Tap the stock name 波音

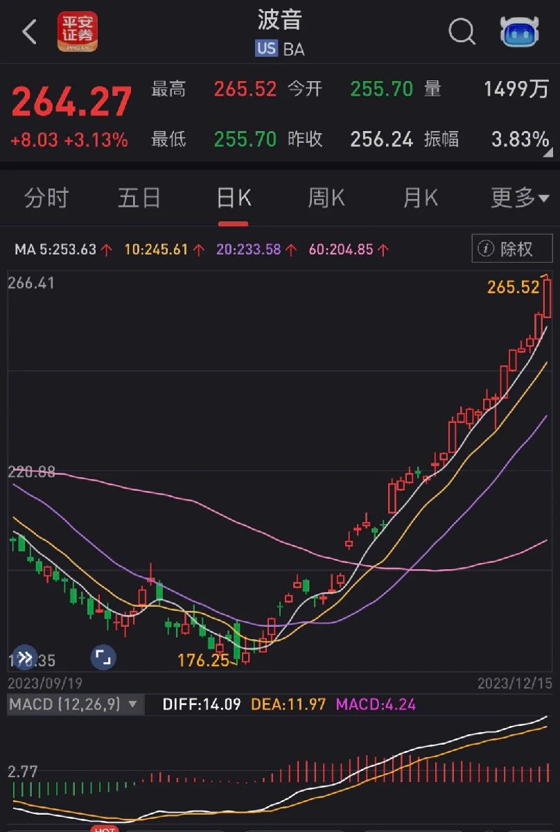pos(280,19)
